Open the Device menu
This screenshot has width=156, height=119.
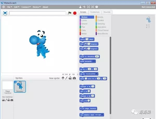(37, 7)
